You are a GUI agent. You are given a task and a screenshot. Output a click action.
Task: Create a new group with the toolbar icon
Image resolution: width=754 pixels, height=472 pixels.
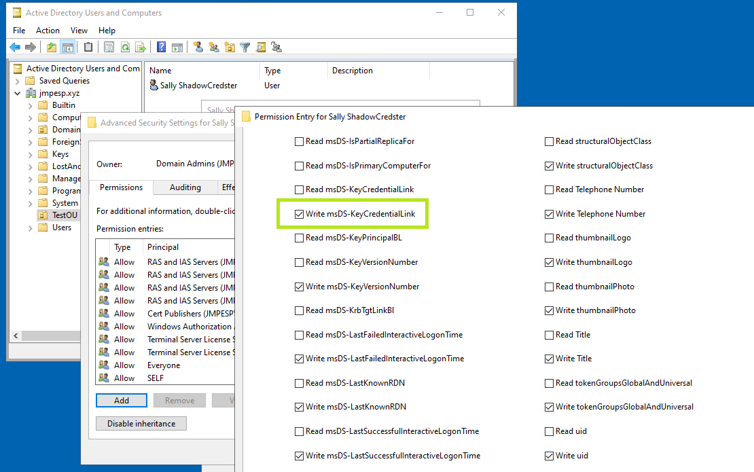click(214, 47)
